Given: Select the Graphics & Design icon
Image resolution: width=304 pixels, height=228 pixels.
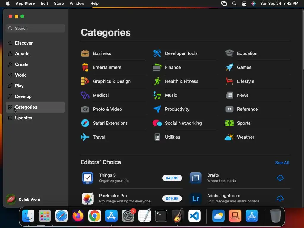Looking at the screenshot, I should [85, 81].
